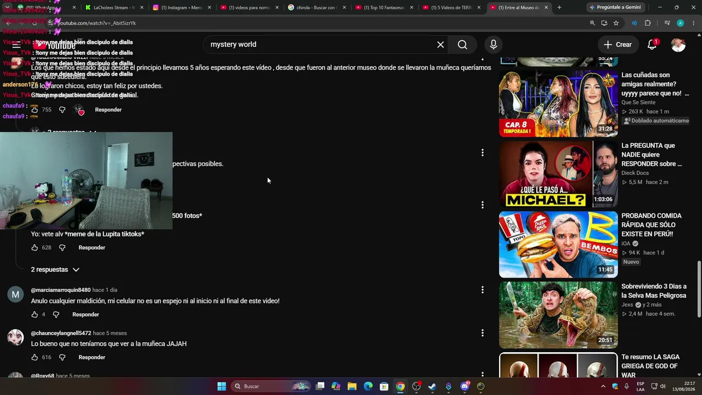Viewport: 702px width, 395px height.
Task: Open Discord from the taskbar
Action: click(x=465, y=386)
